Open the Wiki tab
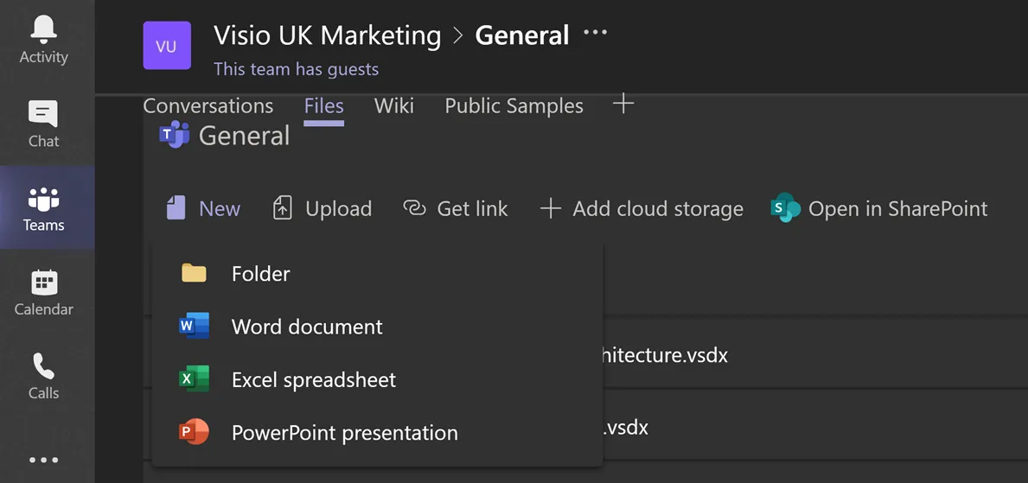Screen dimensions: 1028x483 393,106
